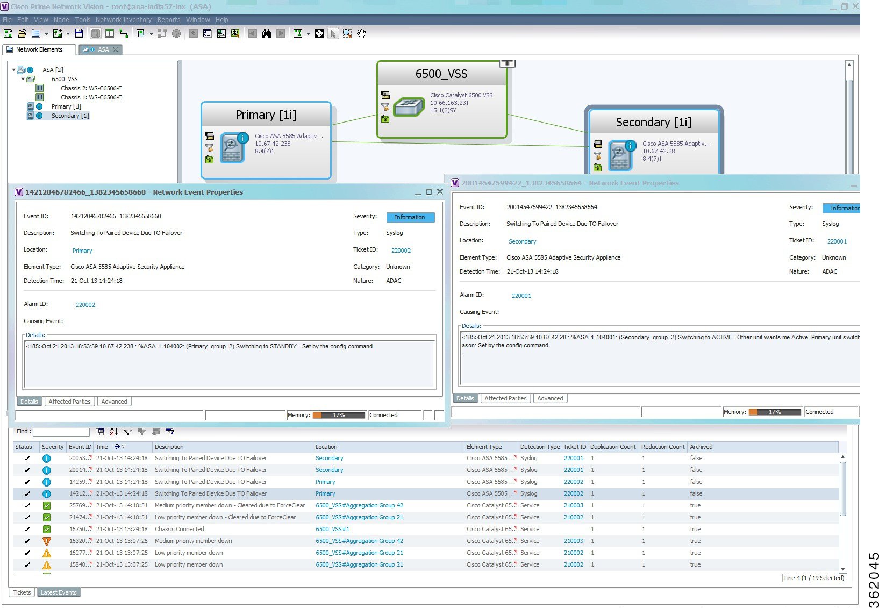The height and width of the screenshot is (608, 879).
Task: Select the Chassis Connected event row
Action: pos(426,529)
